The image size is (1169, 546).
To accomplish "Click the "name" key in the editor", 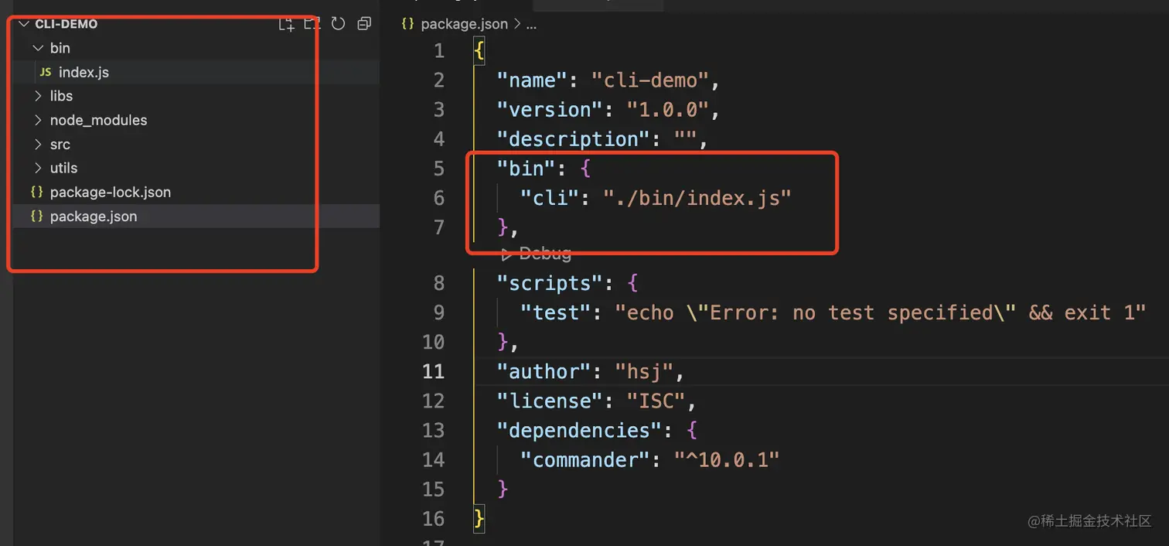I will tap(533, 80).
